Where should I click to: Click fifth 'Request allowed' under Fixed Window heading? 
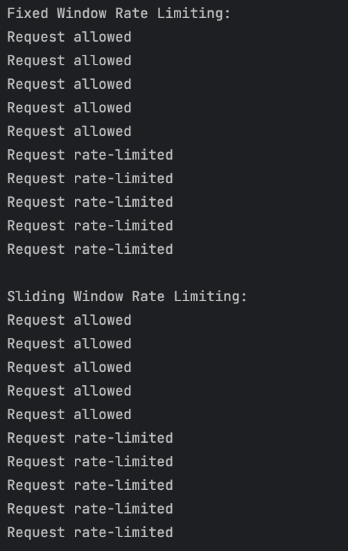69,131
